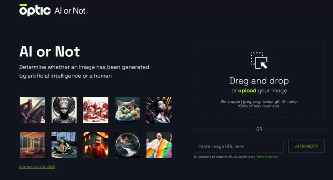Click the drag and drop upload icon
This screenshot has width=333, height=180.
(x=259, y=61)
